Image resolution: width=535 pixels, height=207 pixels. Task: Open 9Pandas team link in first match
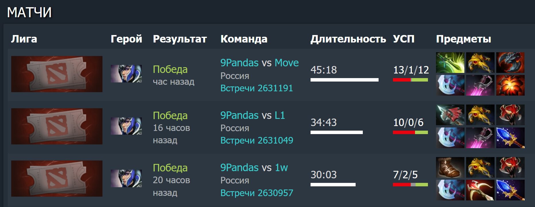point(239,63)
